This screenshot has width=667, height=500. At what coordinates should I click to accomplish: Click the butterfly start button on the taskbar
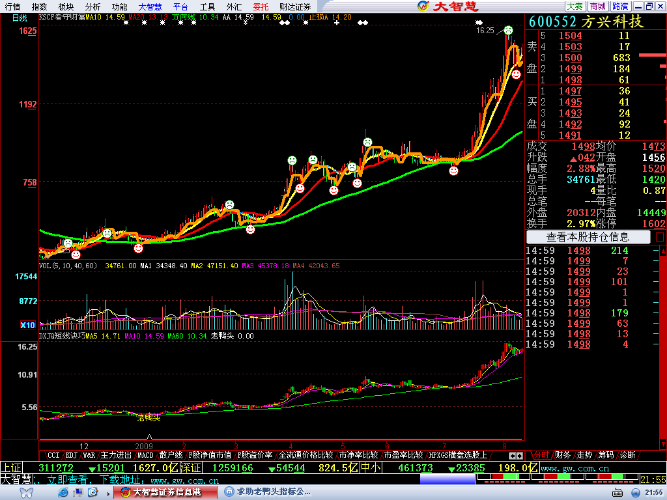coord(26,493)
